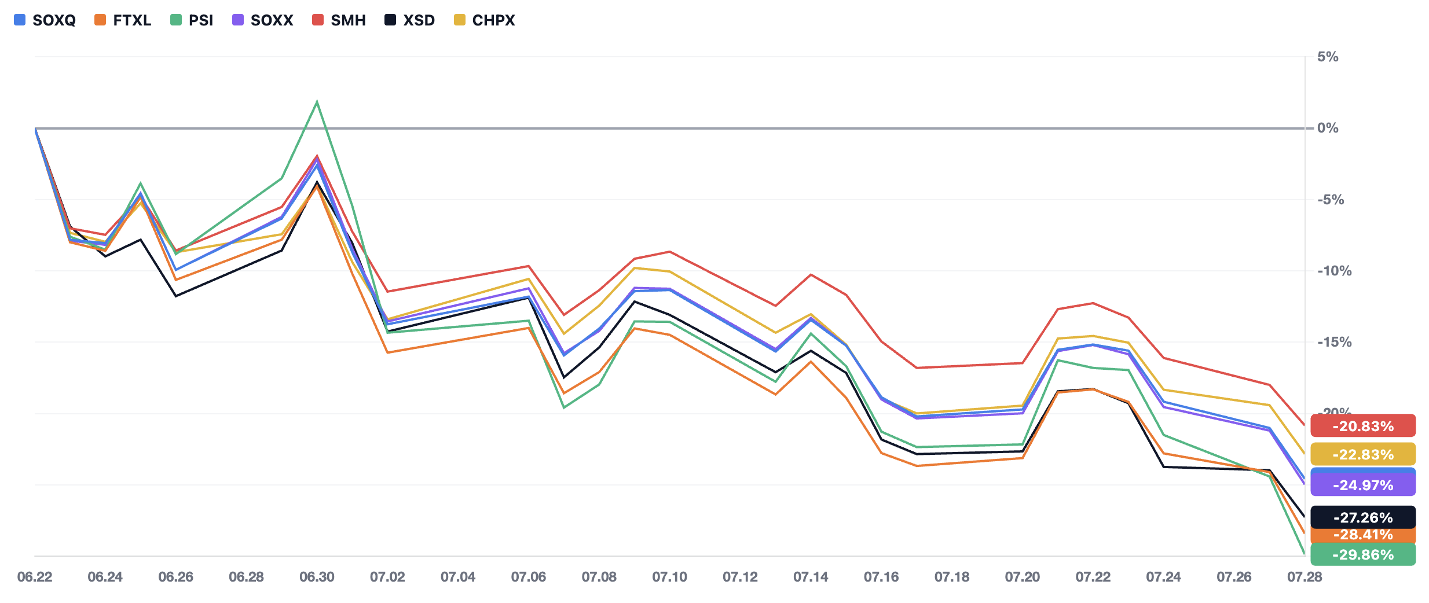Click the -10% y-axis label
1429x603 pixels.
[1335, 271]
